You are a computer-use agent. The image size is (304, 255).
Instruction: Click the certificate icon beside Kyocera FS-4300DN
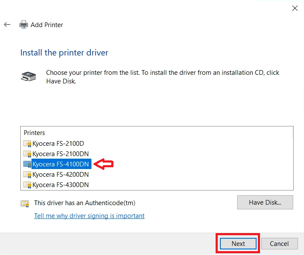[x=27, y=185]
